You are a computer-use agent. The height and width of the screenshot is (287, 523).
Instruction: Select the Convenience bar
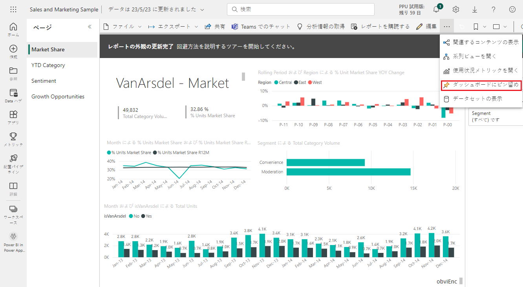326,162
